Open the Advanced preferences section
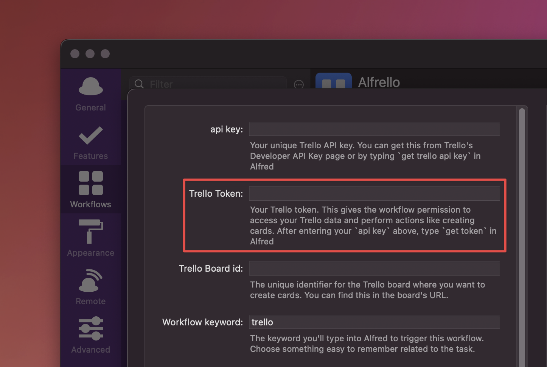 pos(91,335)
